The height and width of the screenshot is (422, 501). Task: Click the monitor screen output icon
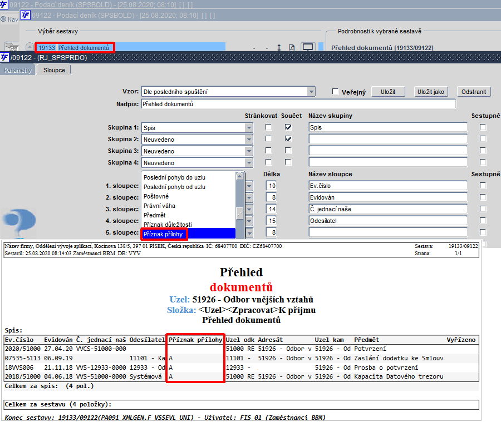pos(308,47)
